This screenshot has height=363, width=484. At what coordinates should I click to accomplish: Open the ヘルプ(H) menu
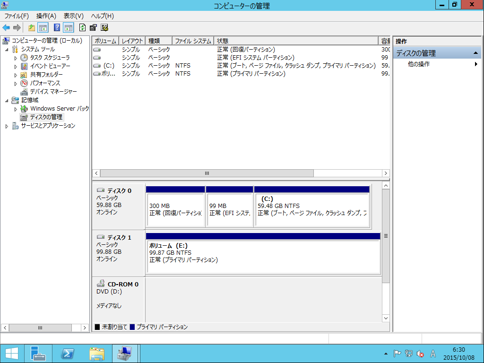pos(102,16)
